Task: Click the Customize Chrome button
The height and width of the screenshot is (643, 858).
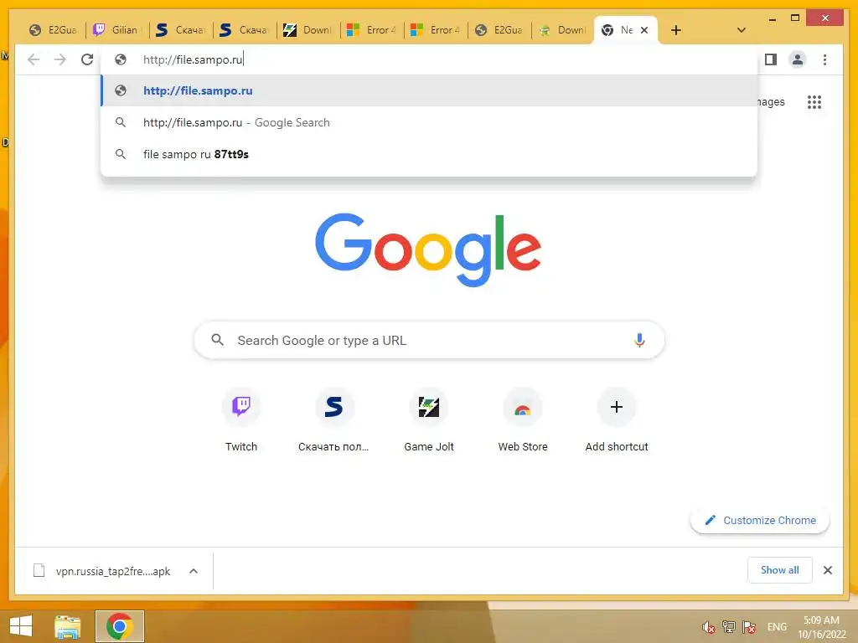Action: (x=760, y=520)
